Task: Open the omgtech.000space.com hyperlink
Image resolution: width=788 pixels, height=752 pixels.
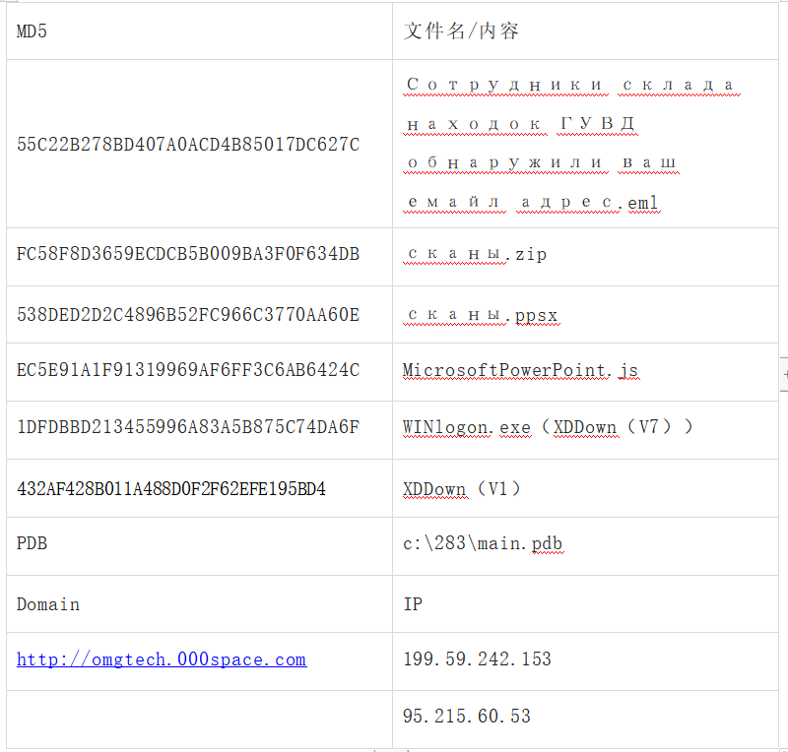Action: (x=162, y=659)
